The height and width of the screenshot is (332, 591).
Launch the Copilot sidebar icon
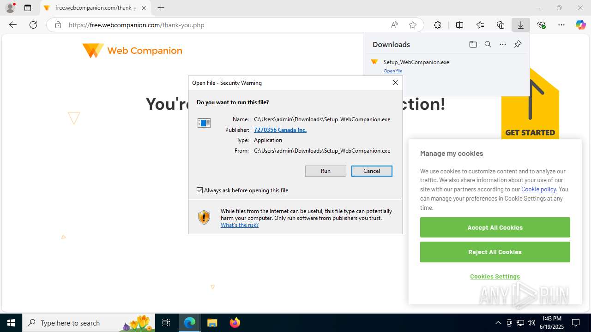pos(581,25)
